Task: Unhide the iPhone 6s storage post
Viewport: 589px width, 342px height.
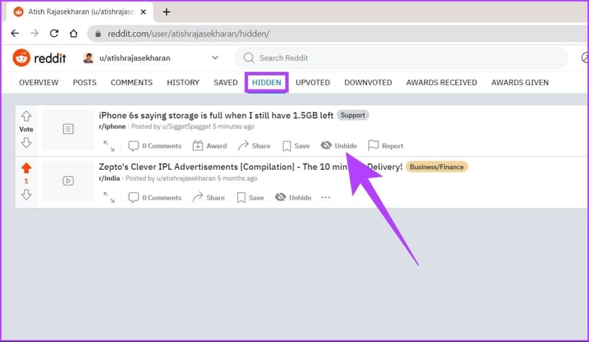Action: (x=339, y=146)
